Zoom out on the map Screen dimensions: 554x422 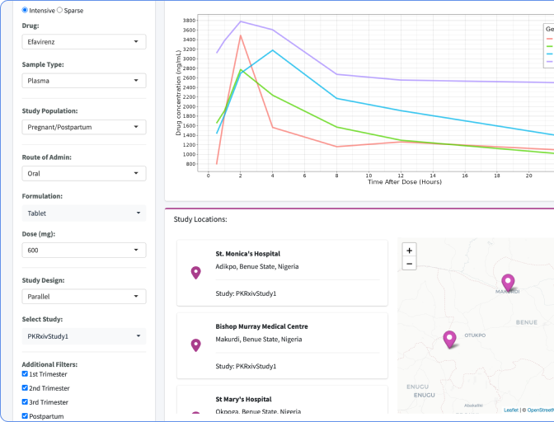409,264
